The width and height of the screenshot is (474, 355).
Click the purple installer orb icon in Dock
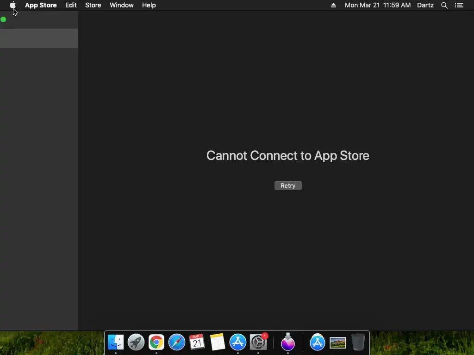point(288,342)
